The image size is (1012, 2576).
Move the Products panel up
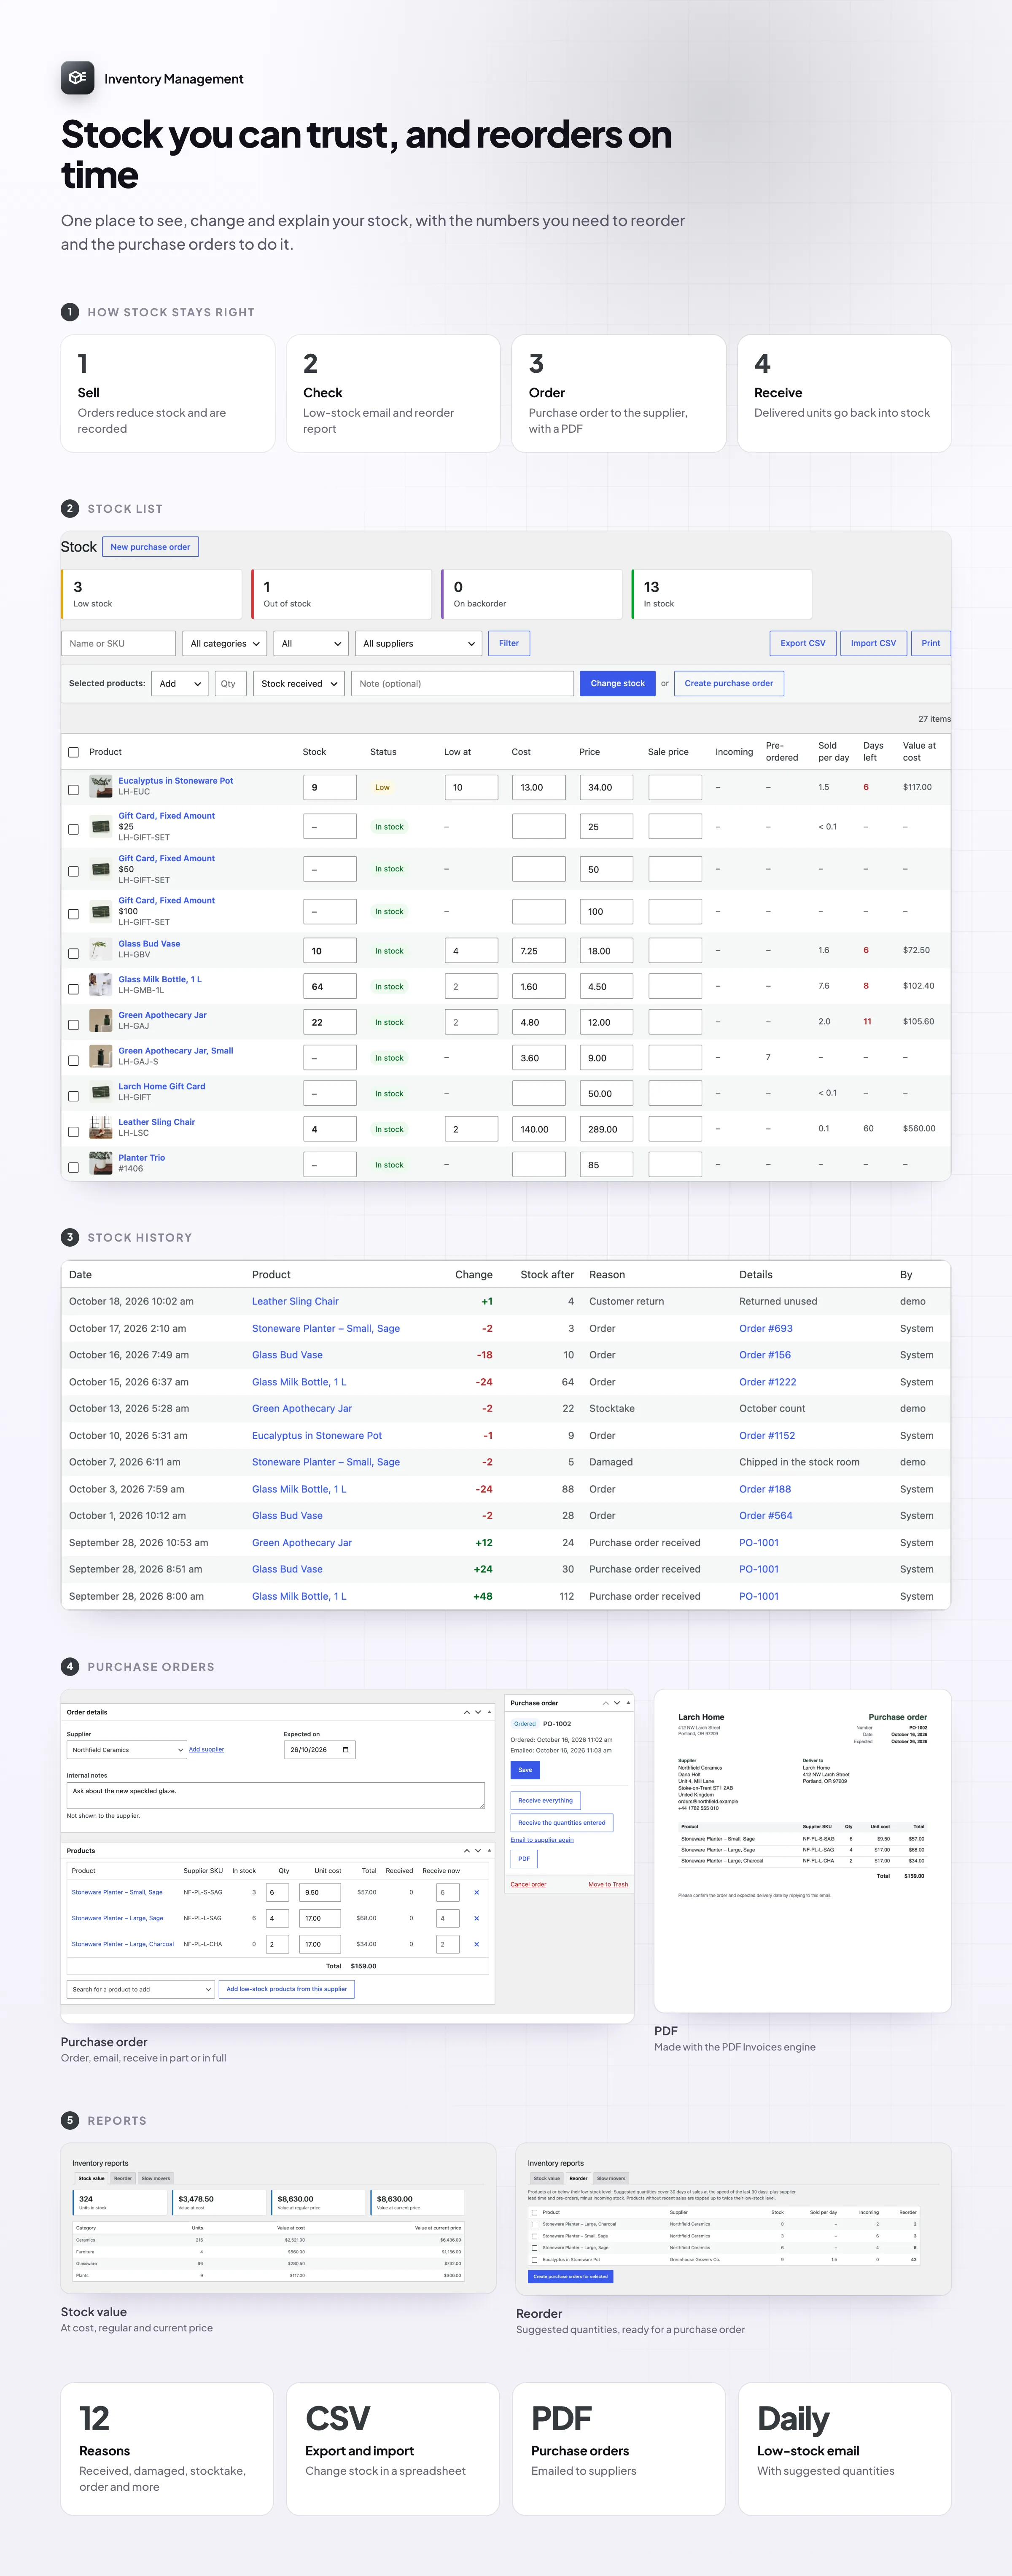pyautogui.click(x=467, y=1851)
